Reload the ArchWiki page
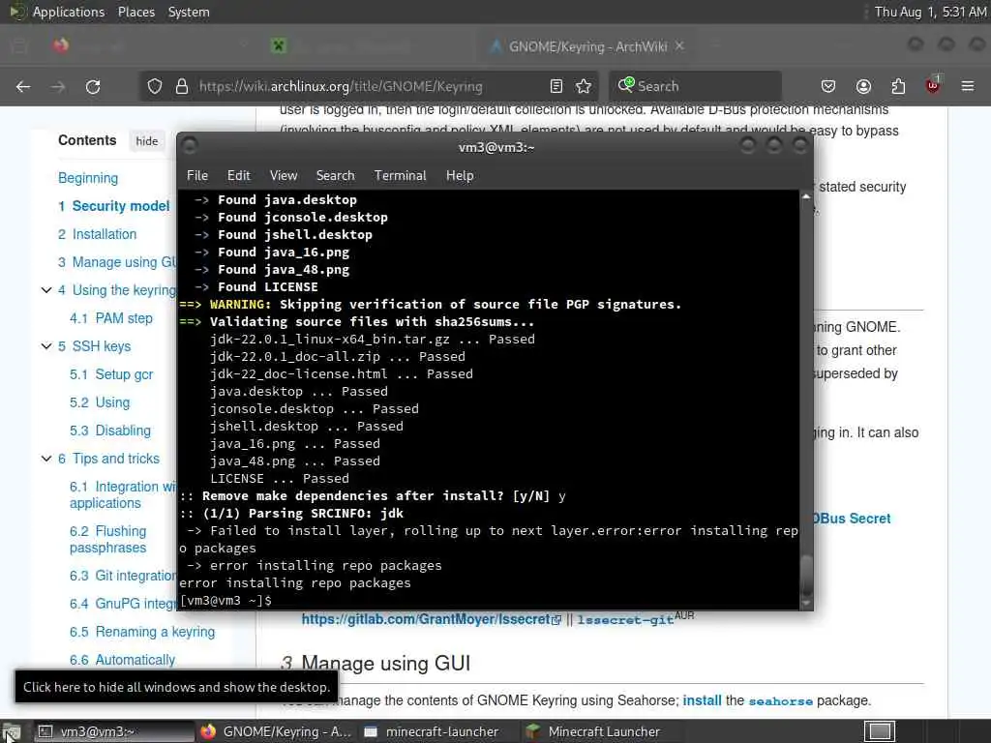The image size is (991, 743). [93, 86]
